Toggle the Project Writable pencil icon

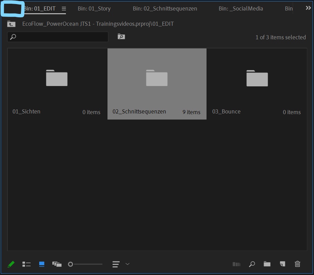(x=11, y=264)
